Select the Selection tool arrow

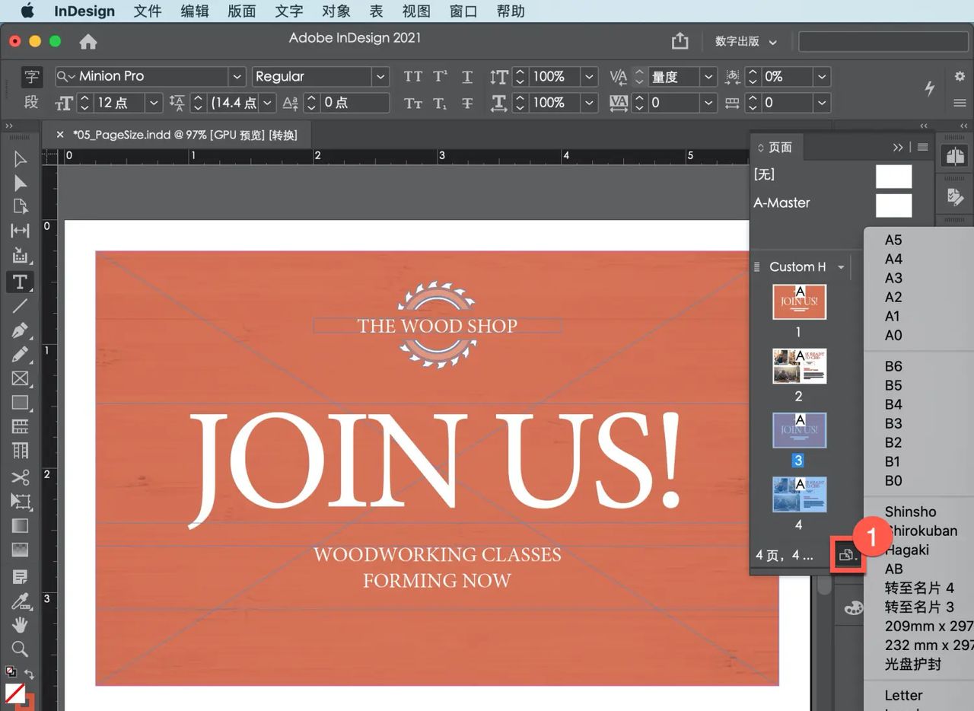21,158
